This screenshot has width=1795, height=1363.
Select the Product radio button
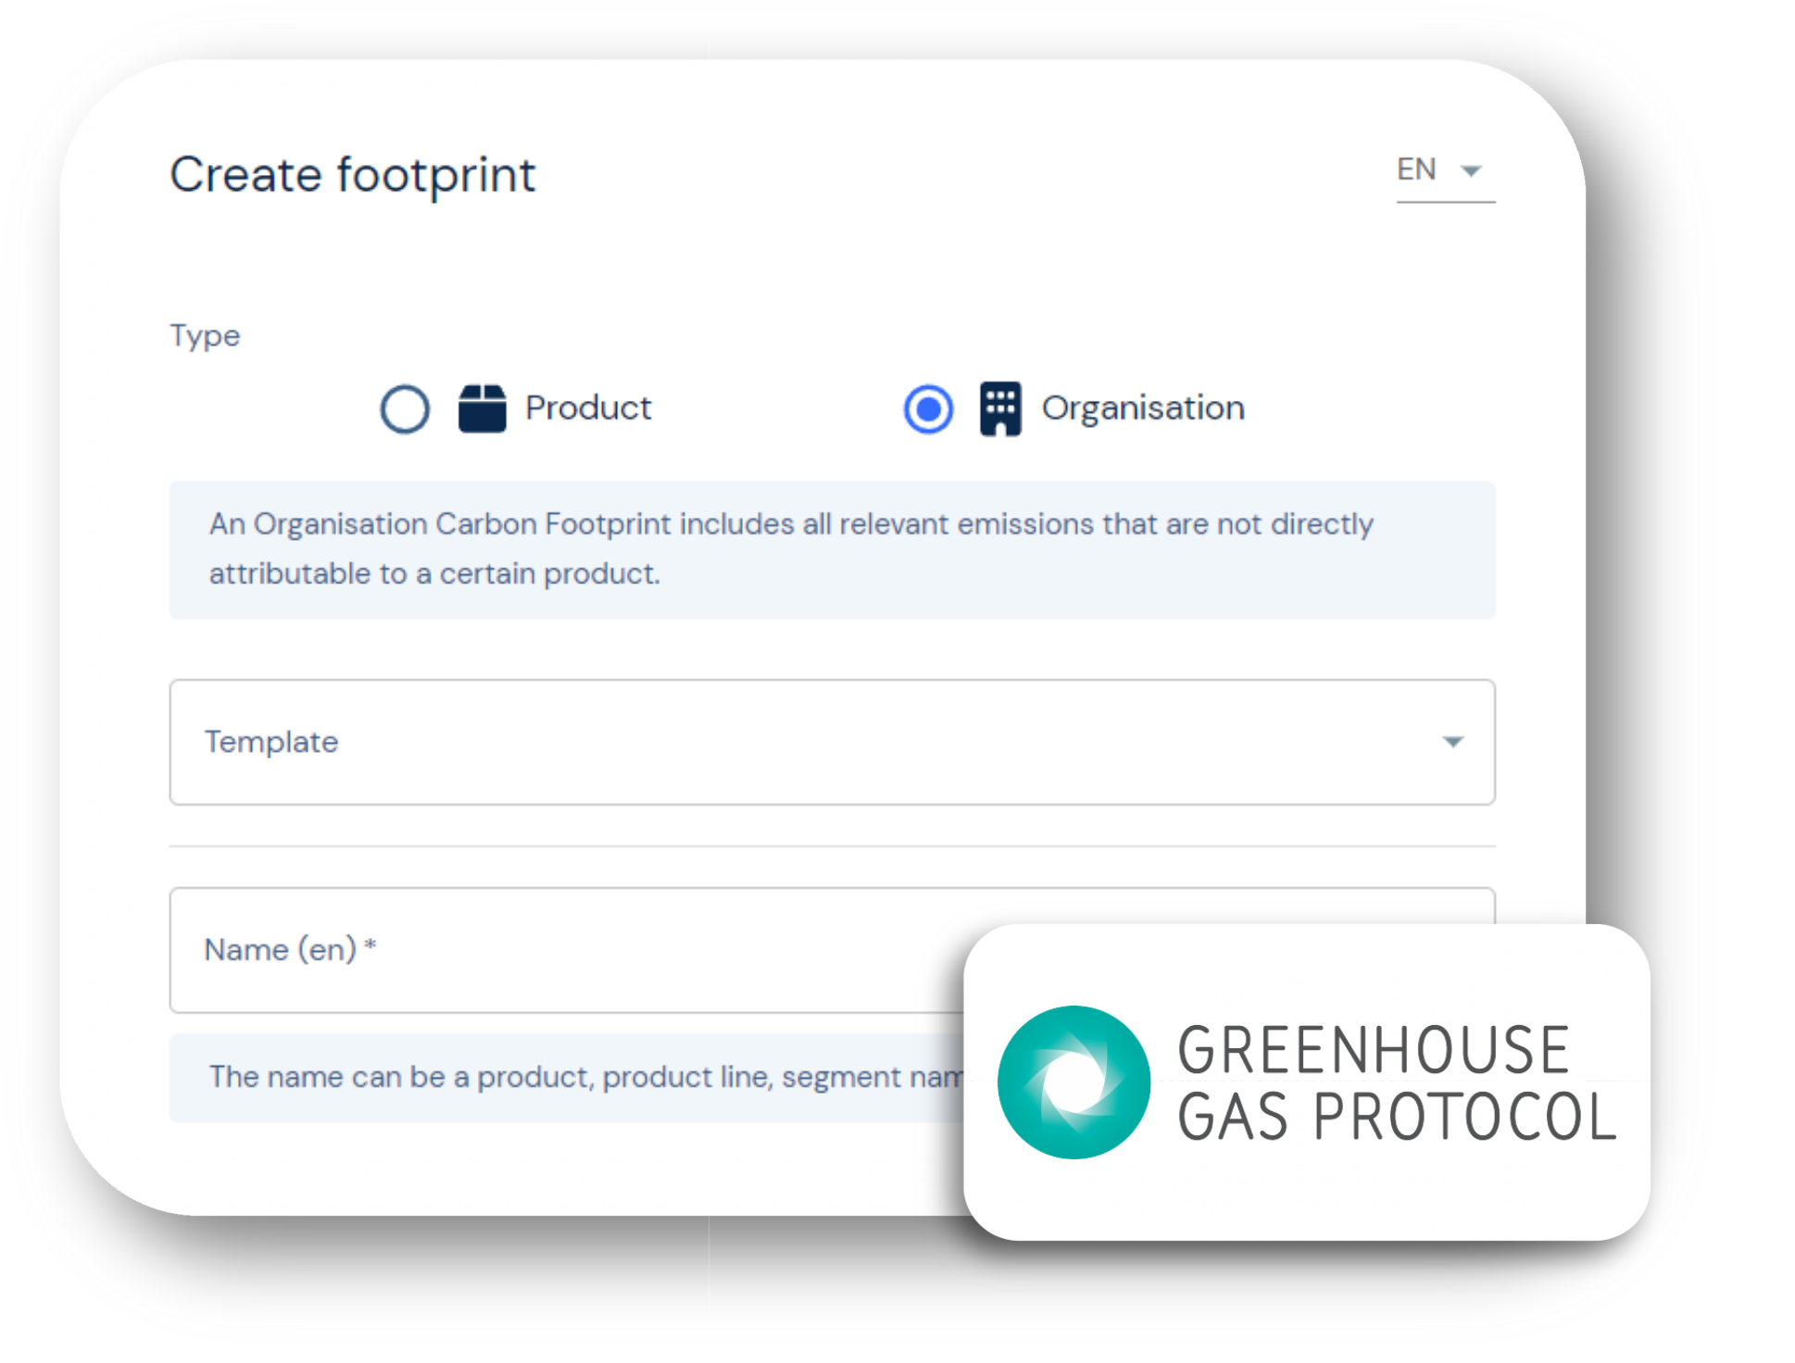click(x=405, y=408)
